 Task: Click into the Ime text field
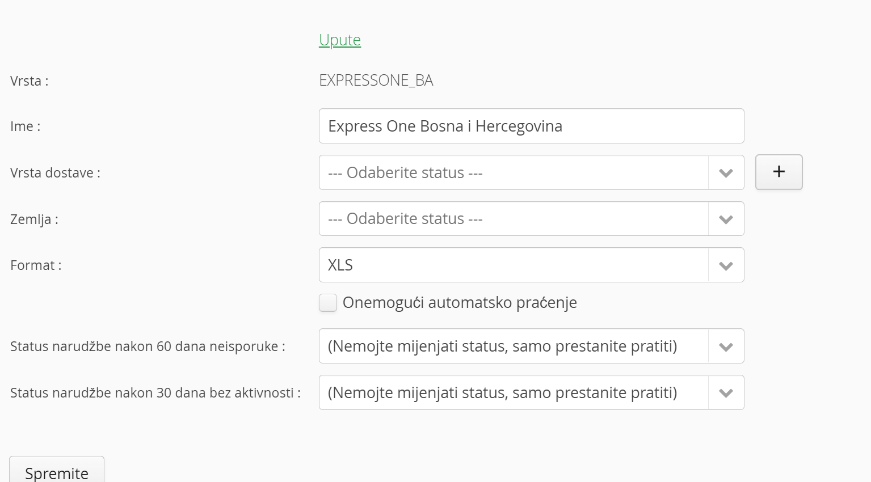[531, 126]
